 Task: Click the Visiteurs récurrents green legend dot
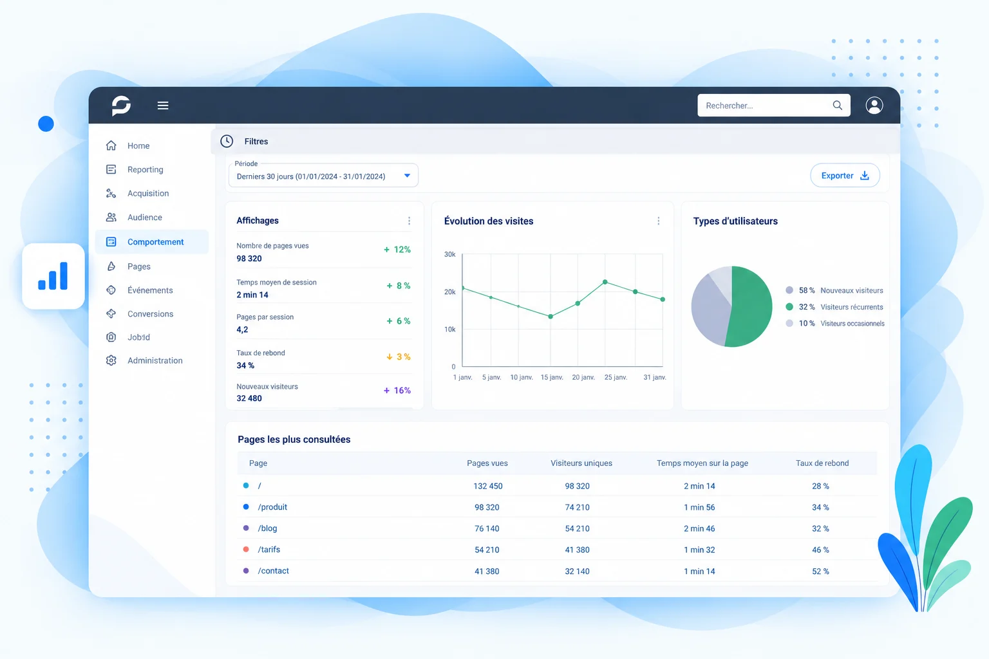(x=789, y=307)
